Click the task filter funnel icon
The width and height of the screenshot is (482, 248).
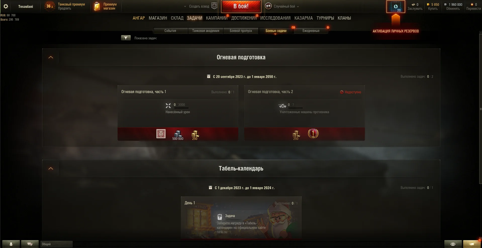(126, 38)
